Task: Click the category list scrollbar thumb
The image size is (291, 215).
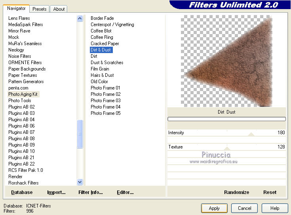Action: tap(80, 134)
